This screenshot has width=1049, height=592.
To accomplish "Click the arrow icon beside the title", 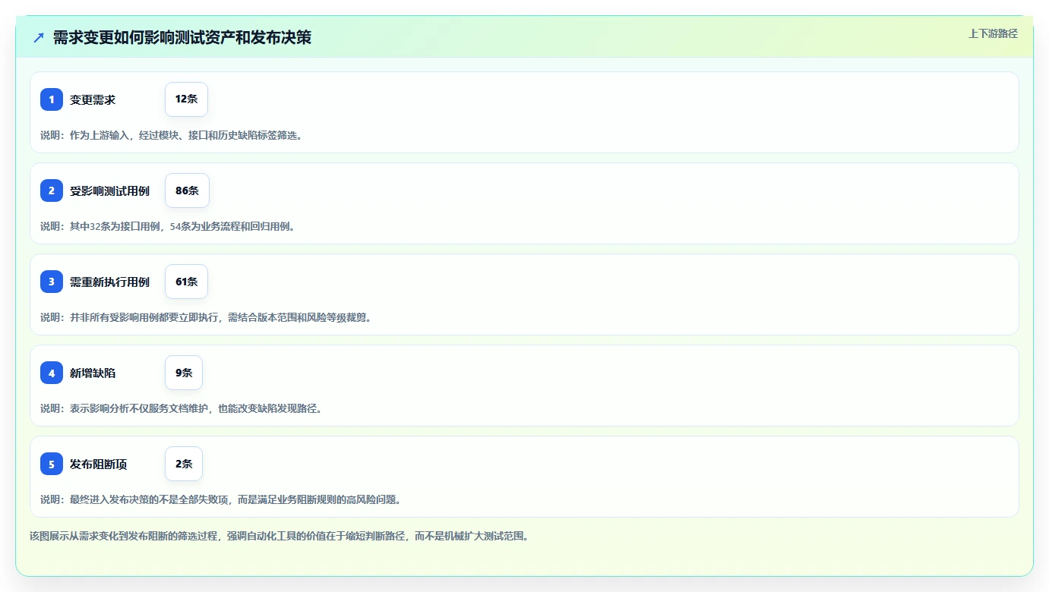I will click(x=38, y=37).
